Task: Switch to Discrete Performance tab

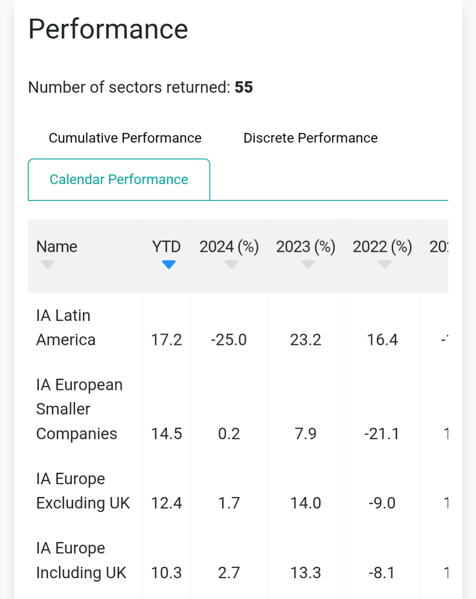Action: 311,138
